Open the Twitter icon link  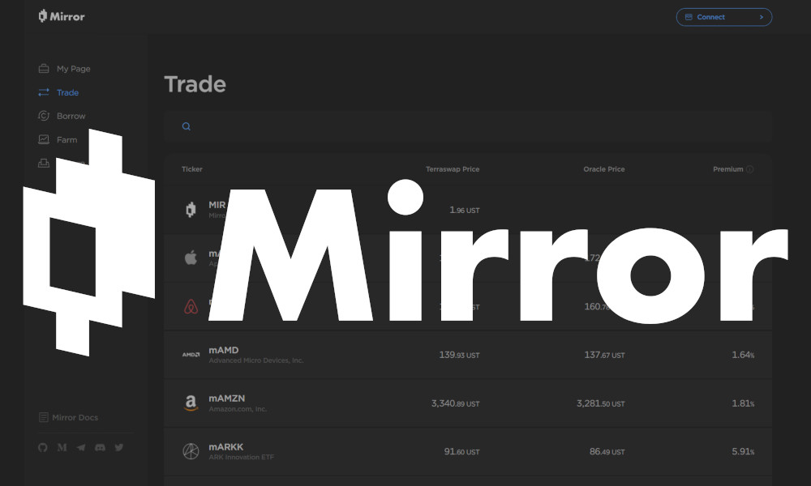119,447
